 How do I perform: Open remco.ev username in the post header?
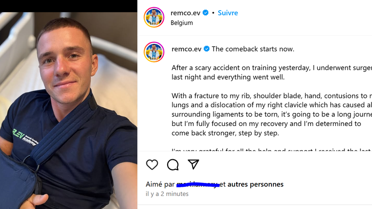pyautogui.click(x=186, y=13)
